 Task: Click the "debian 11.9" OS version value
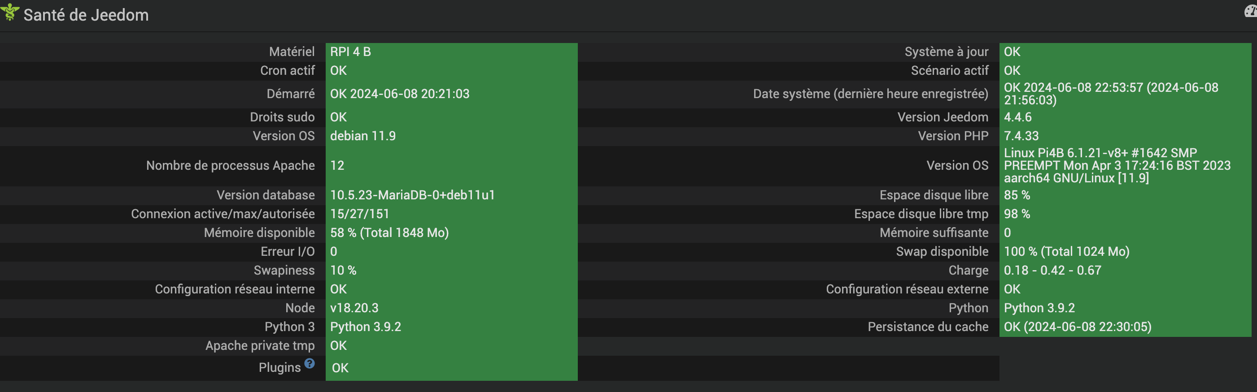[x=362, y=136]
